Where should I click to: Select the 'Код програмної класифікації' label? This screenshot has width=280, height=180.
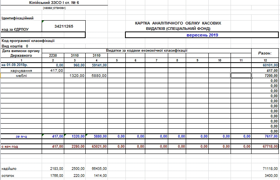pos(28,41)
